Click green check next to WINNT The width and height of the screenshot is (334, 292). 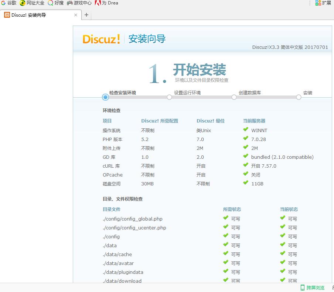click(246, 130)
